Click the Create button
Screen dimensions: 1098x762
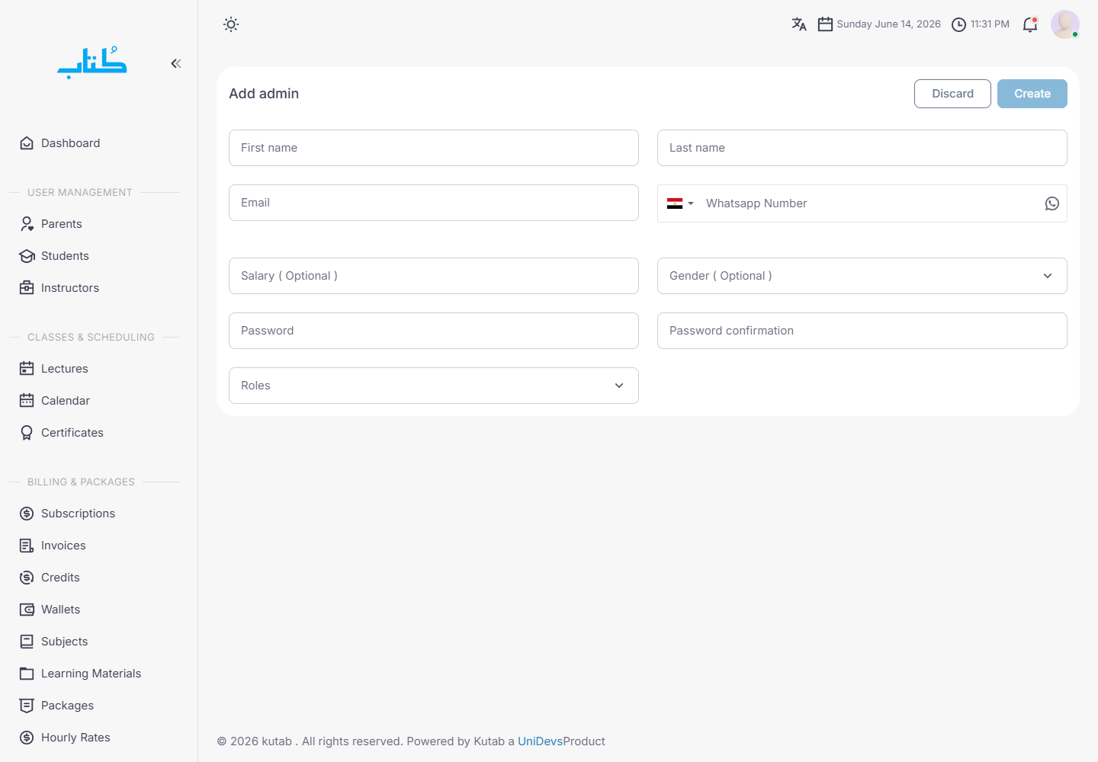coord(1032,94)
